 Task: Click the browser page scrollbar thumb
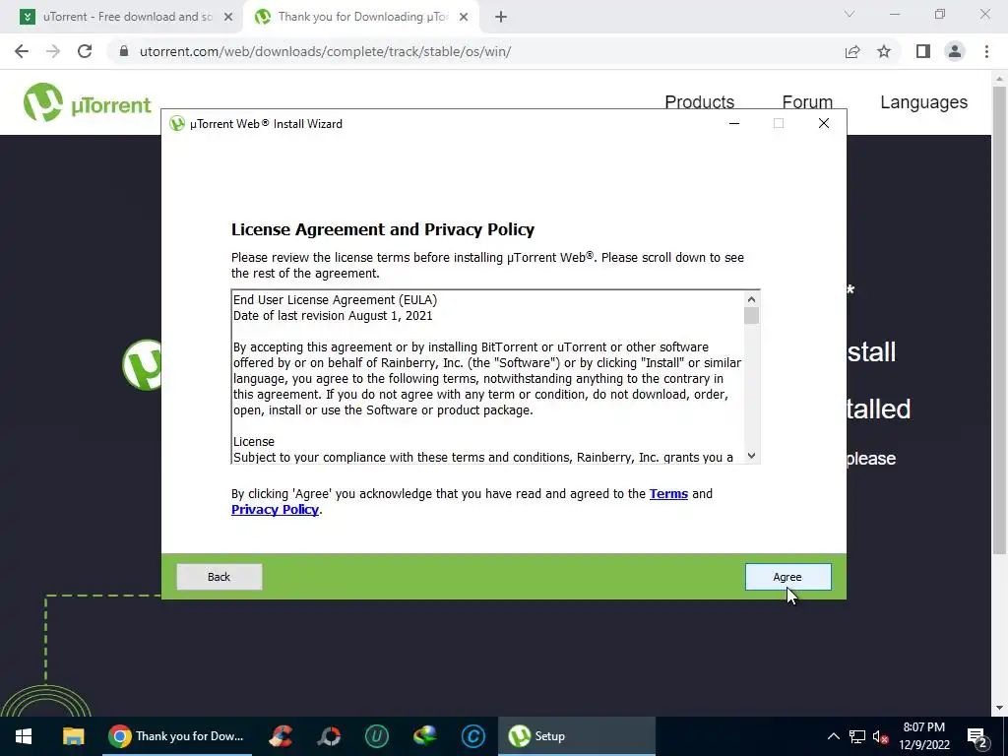[999, 320]
